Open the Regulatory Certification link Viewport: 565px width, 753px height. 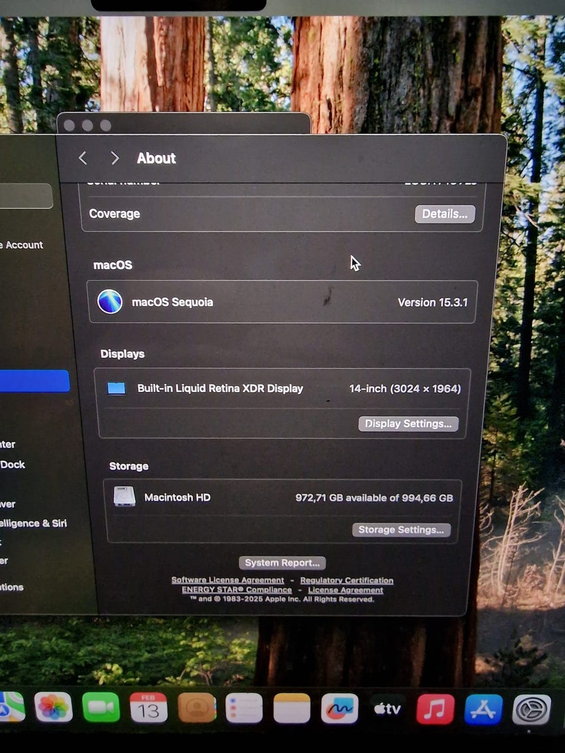[347, 581]
